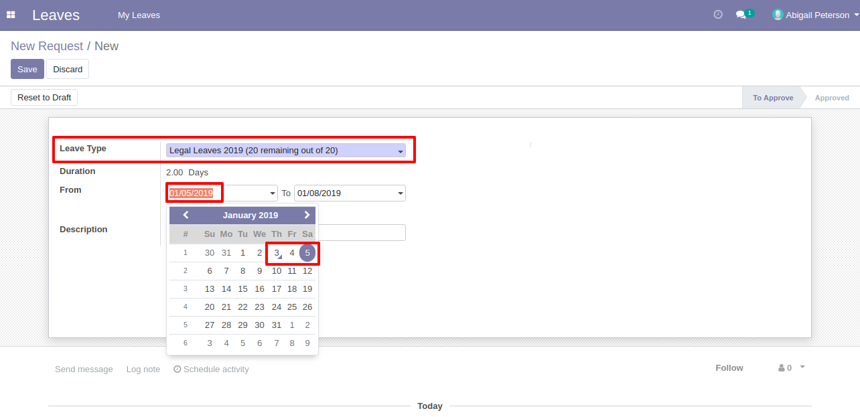Select January 15 in calendar

point(242,289)
